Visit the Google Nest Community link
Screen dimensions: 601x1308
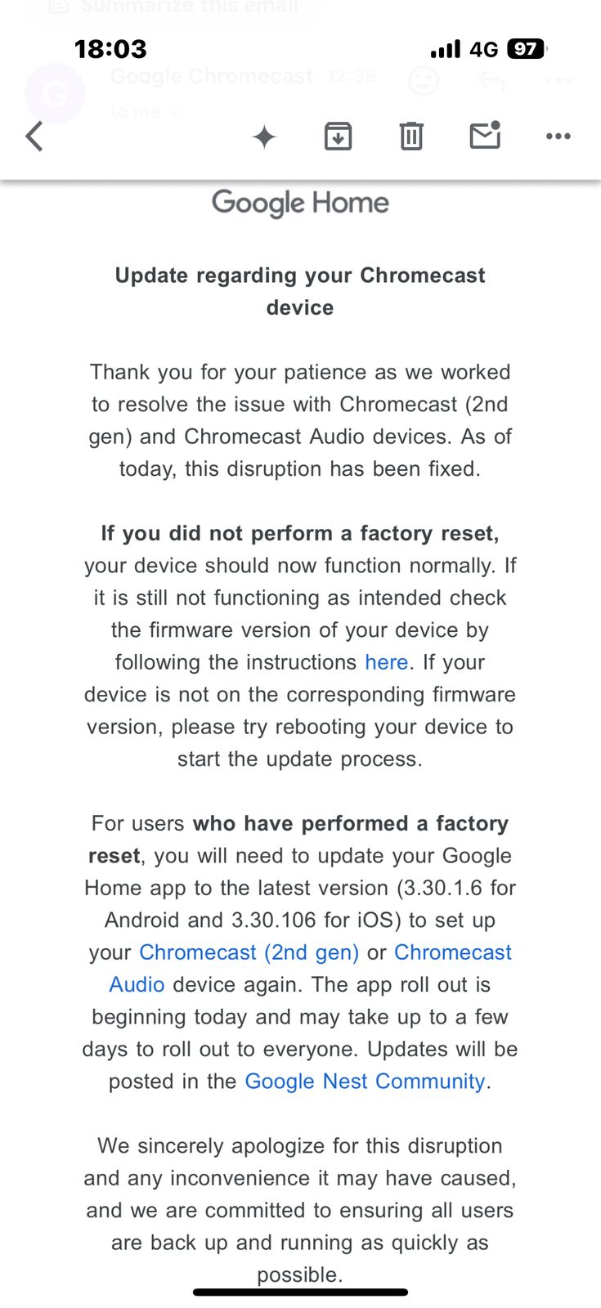coord(364,1081)
